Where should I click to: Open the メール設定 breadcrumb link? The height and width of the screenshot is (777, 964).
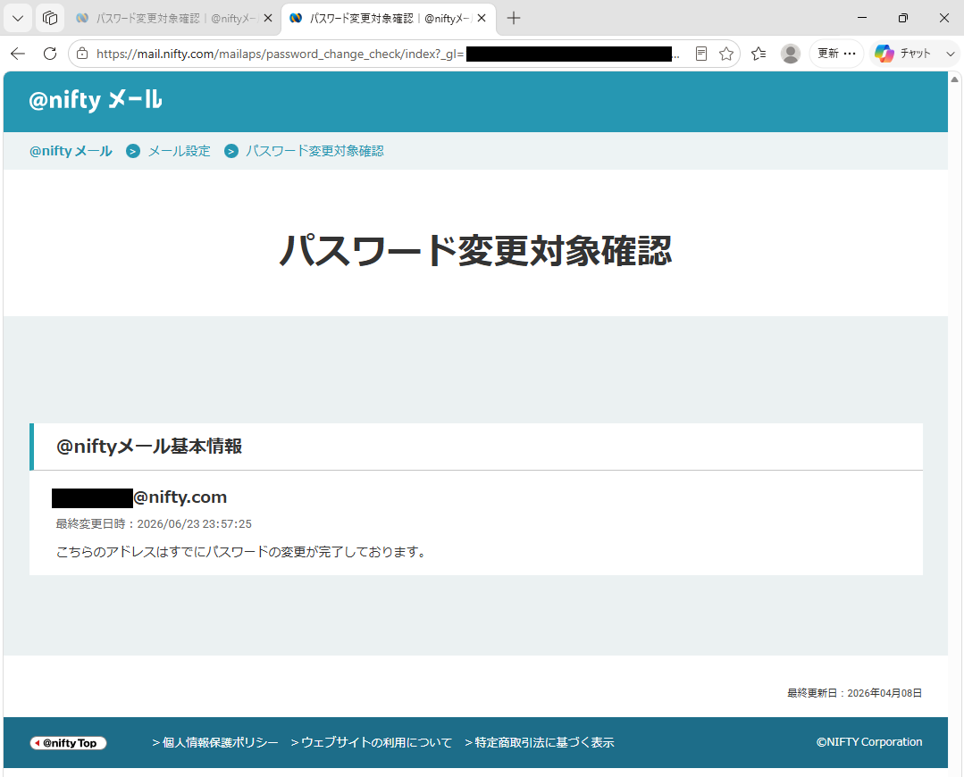[179, 151]
